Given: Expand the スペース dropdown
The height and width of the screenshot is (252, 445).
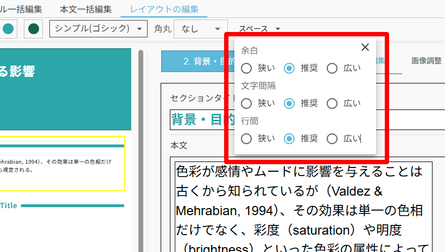Looking at the screenshot, I should [x=260, y=29].
